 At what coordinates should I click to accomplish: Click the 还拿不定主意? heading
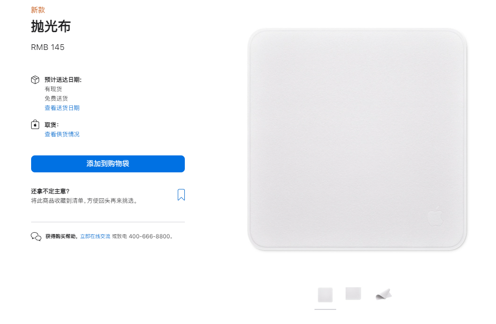pos(50,191)
